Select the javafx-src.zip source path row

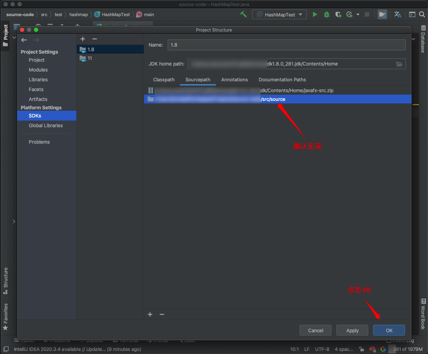click(x=278, y=90)
